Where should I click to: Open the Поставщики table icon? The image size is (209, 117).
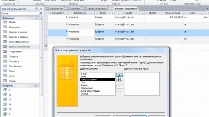tap(5, 66)
